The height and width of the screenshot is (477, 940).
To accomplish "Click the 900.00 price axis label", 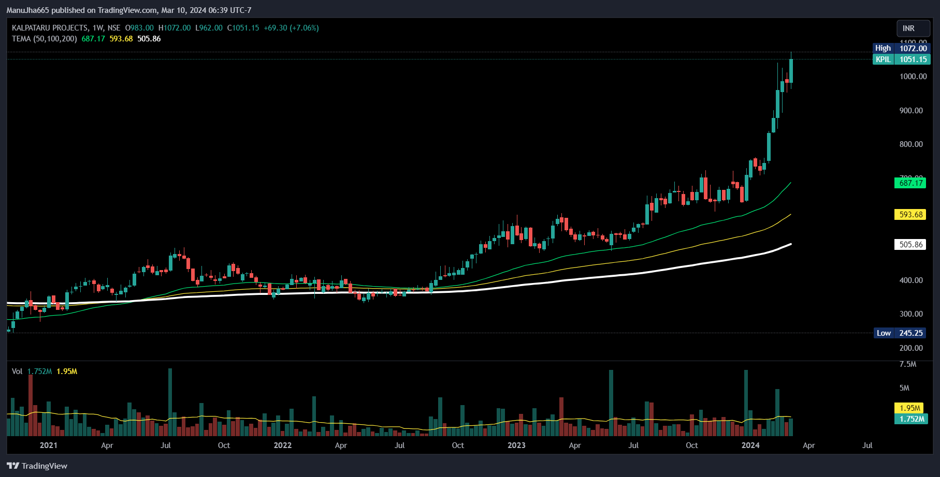I will click(x=911, y=110).
